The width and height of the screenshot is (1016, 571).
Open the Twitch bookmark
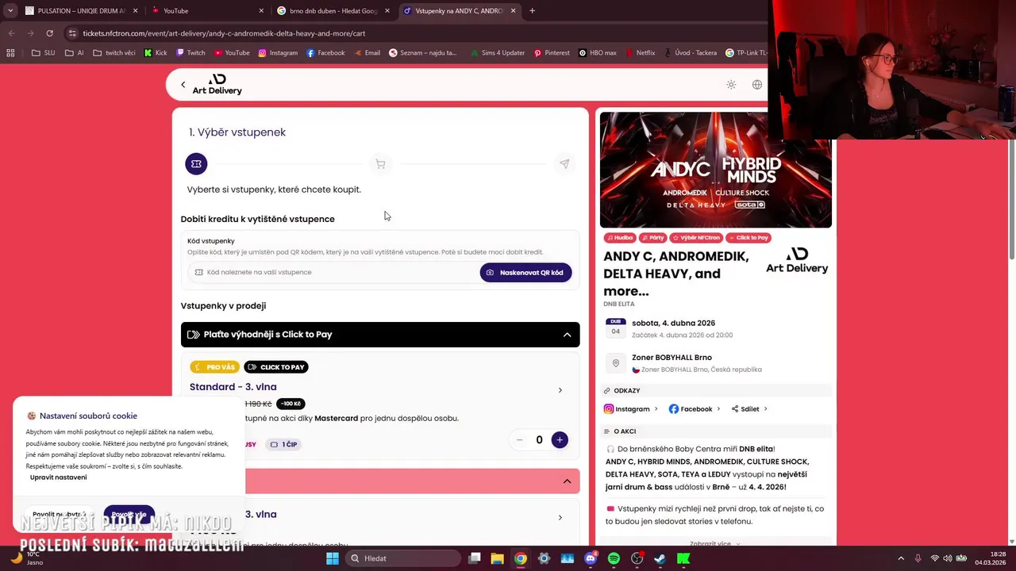click(190, 53)
